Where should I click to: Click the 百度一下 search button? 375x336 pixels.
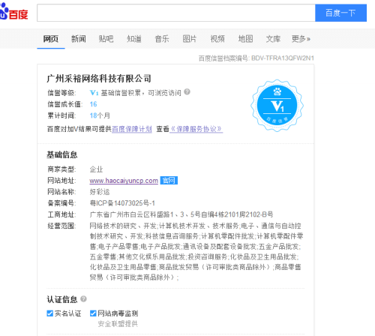340,13
